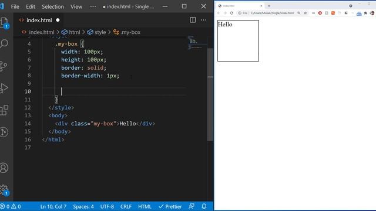Open the View menu
Screen dimensions: 376x211
pyautogui.click(x=76, y=6)
